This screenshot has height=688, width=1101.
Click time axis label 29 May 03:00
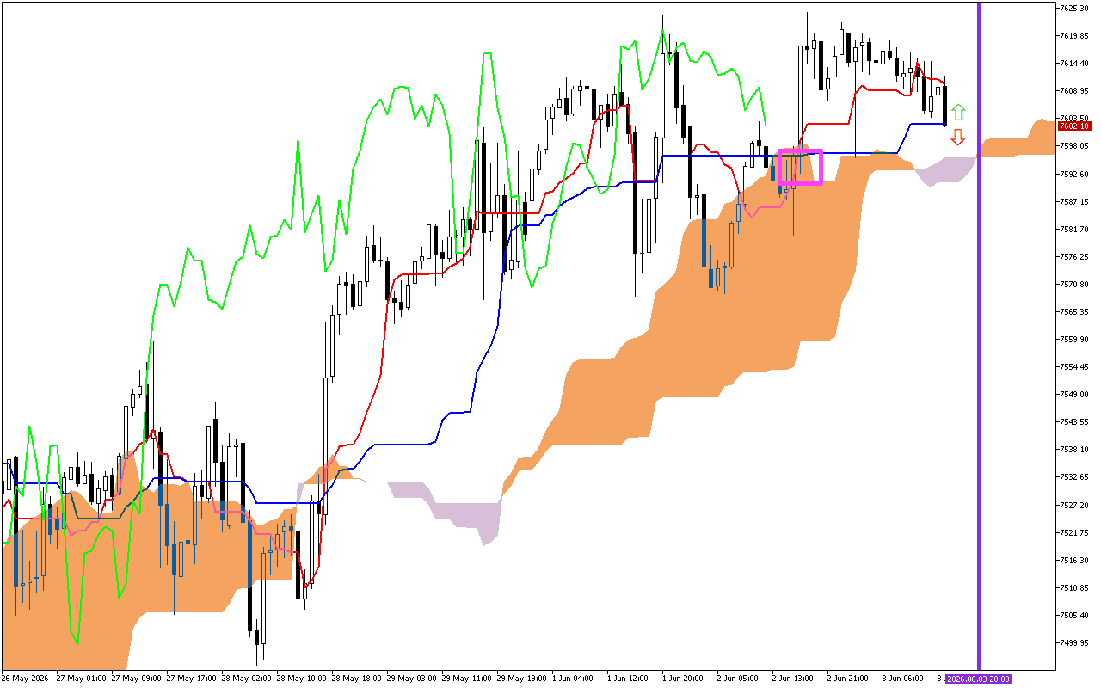[411, 678]
